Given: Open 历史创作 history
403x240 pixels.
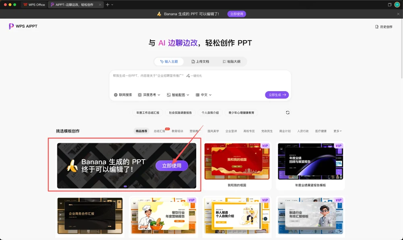Looking at the screenshot, I should coord(384,27).
